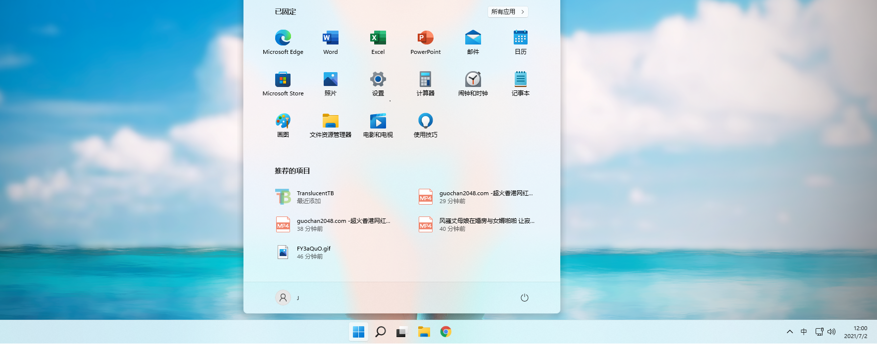Open the power options menu

(x=524, y=298)
